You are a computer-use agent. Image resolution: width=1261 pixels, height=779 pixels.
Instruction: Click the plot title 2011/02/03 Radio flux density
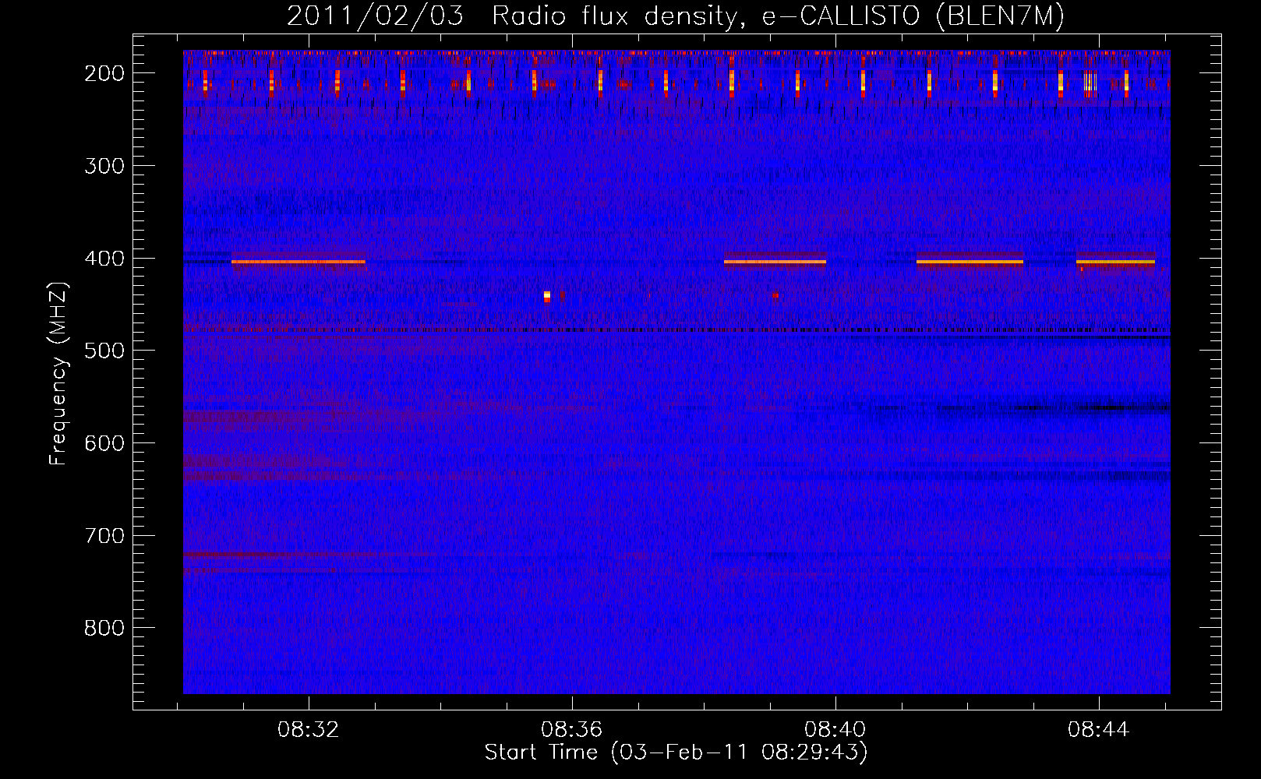(x=676, y=16)
